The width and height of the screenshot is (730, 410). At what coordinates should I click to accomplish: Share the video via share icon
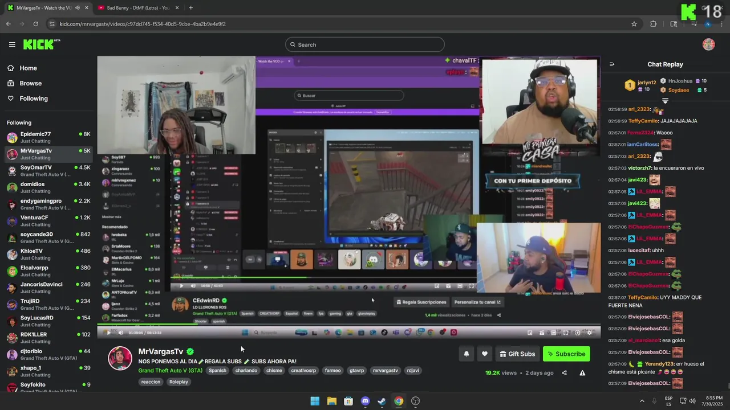pos(564,373)
